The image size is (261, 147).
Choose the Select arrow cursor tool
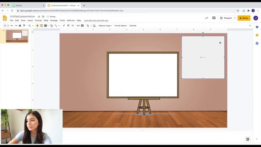[37, 26]
